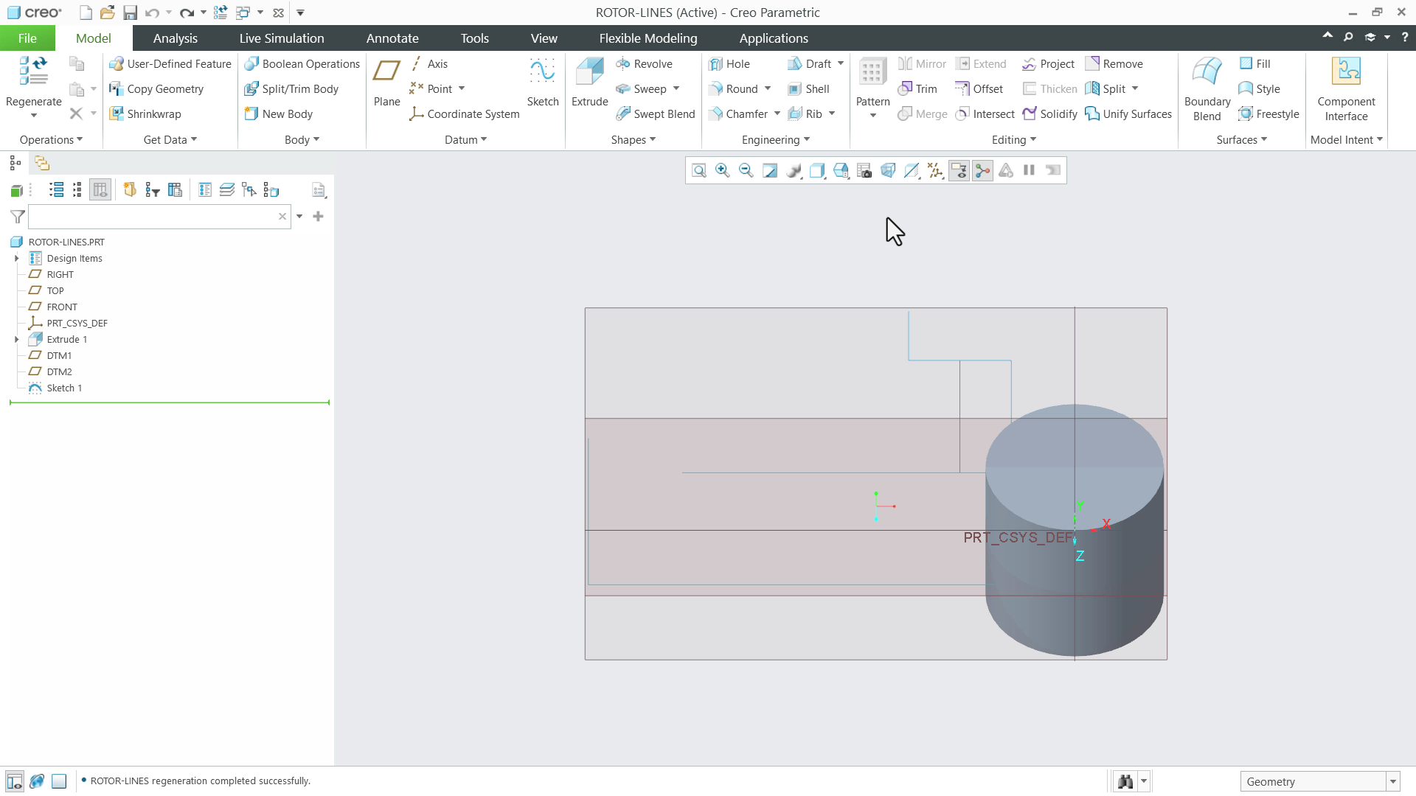Open the Geometry selection filter dropdown
Viewport: 1416px width, 796px height.
[x=1393, y=782]
